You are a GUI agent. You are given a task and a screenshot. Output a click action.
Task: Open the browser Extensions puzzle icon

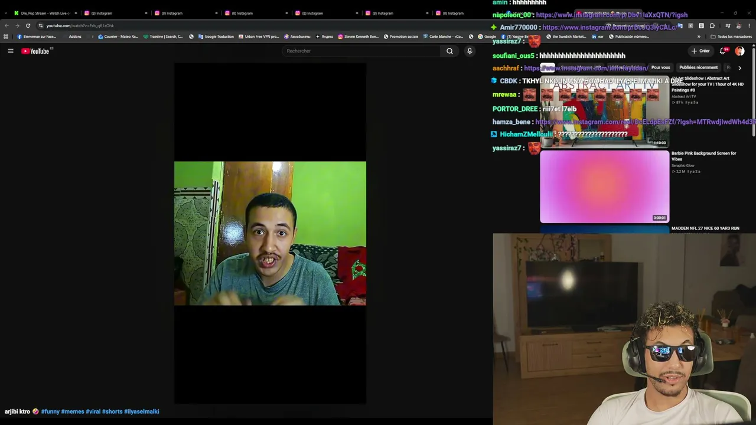(x=712, y=26)
